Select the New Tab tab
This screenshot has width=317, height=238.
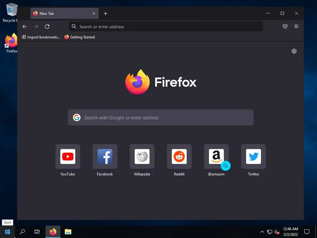(x=64, y=13)
